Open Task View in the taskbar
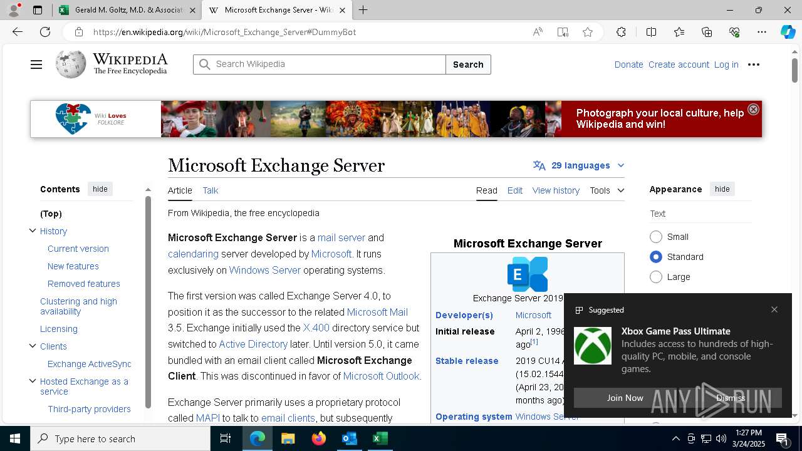802x451 pixels. 226,438
